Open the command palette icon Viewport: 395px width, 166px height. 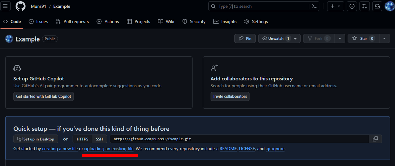(314, 6)
